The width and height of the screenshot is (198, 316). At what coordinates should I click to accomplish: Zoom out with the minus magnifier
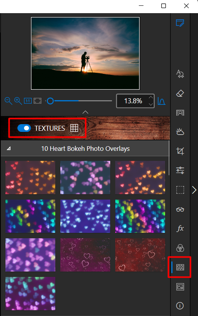8,101
